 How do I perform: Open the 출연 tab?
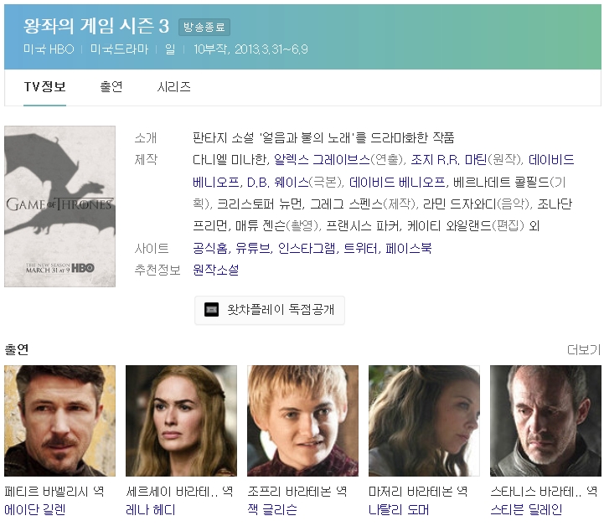[x=111, y=87]
